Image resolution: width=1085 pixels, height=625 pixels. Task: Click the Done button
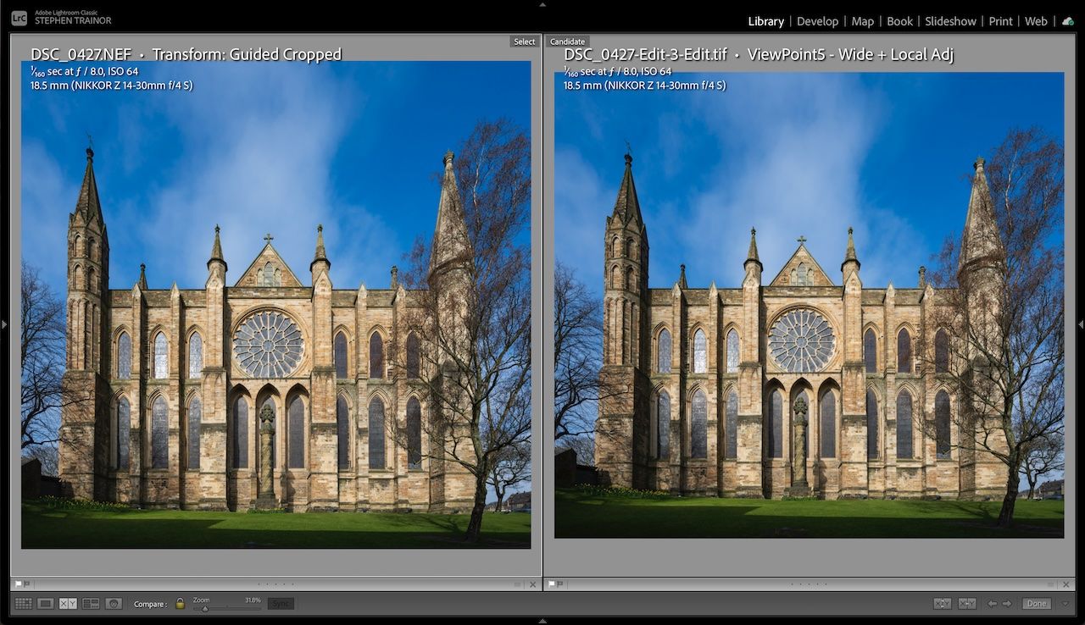click(1037, 604)
